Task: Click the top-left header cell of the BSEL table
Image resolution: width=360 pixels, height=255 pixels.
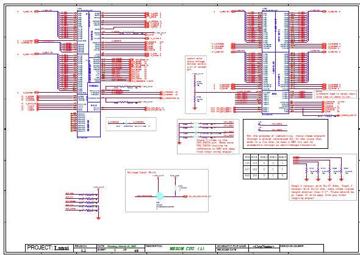Action: point(247,157)
